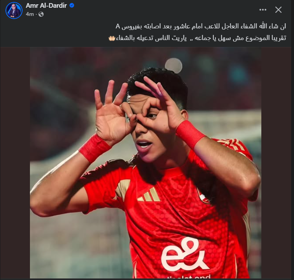Click the first line of Arabic post text

coord(201,26)
